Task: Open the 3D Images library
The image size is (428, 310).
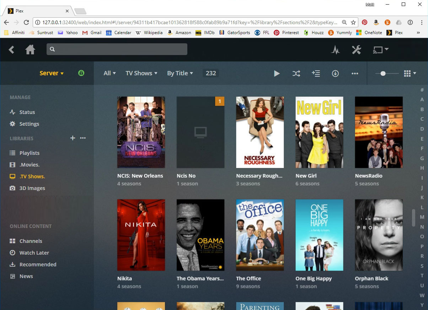Action: (x=27, y=188)
